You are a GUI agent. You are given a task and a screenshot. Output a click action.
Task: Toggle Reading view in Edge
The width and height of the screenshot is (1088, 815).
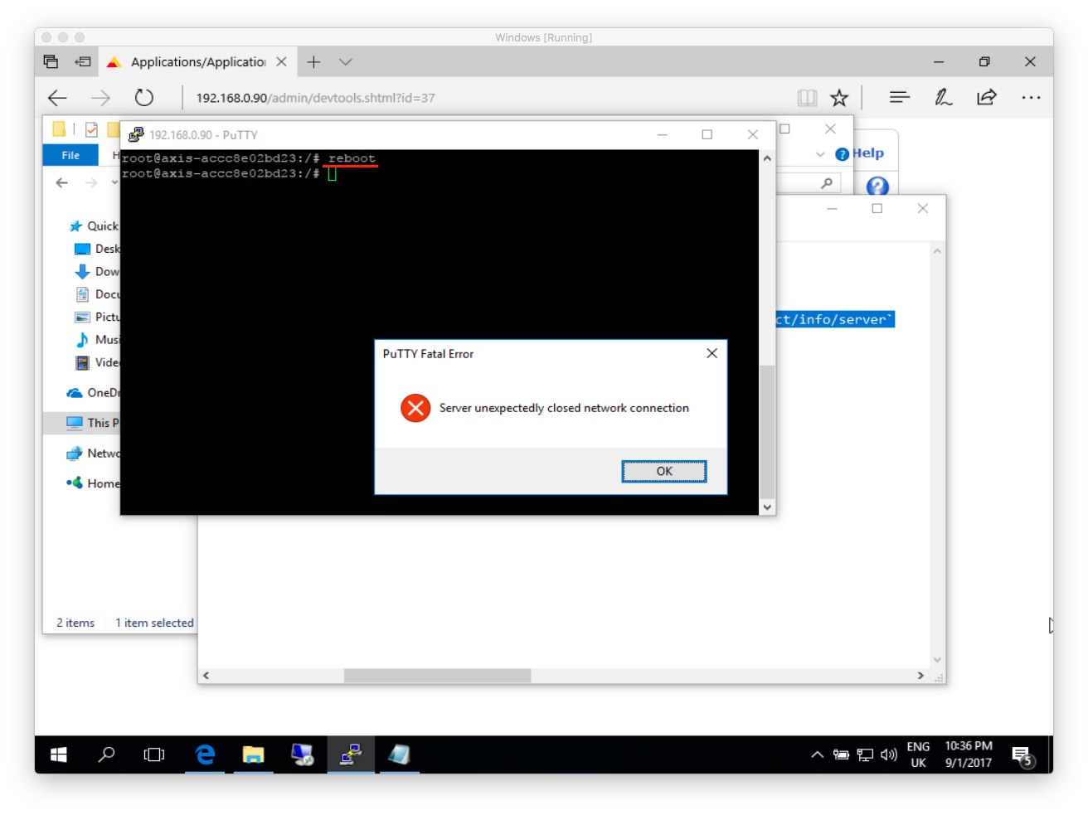click(807, 98)
